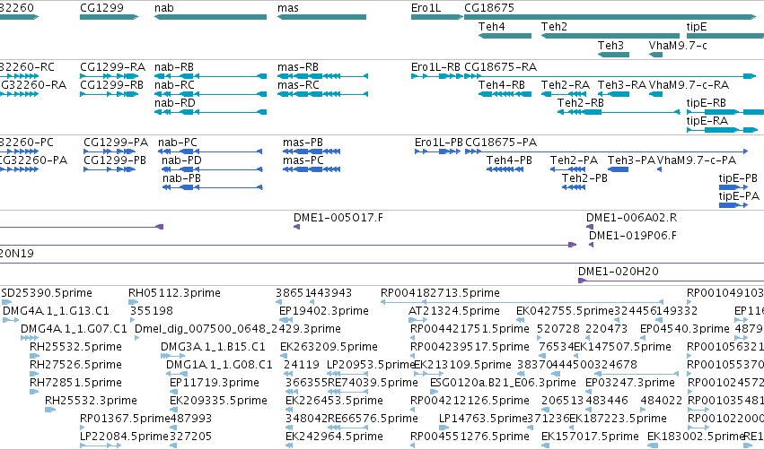764x450 pixels.
Task: Select the Ero1L gene arrow
Action: pyautogui.click(x=437, y=17)
